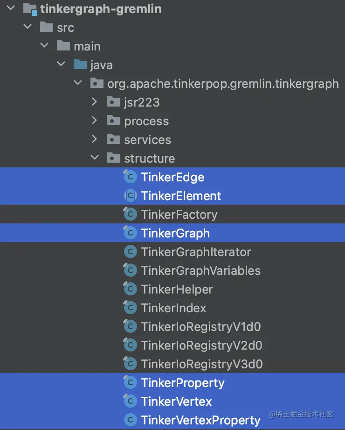Select the TinkerProperty class
The image size is (345, 430).
click(183, 383)
